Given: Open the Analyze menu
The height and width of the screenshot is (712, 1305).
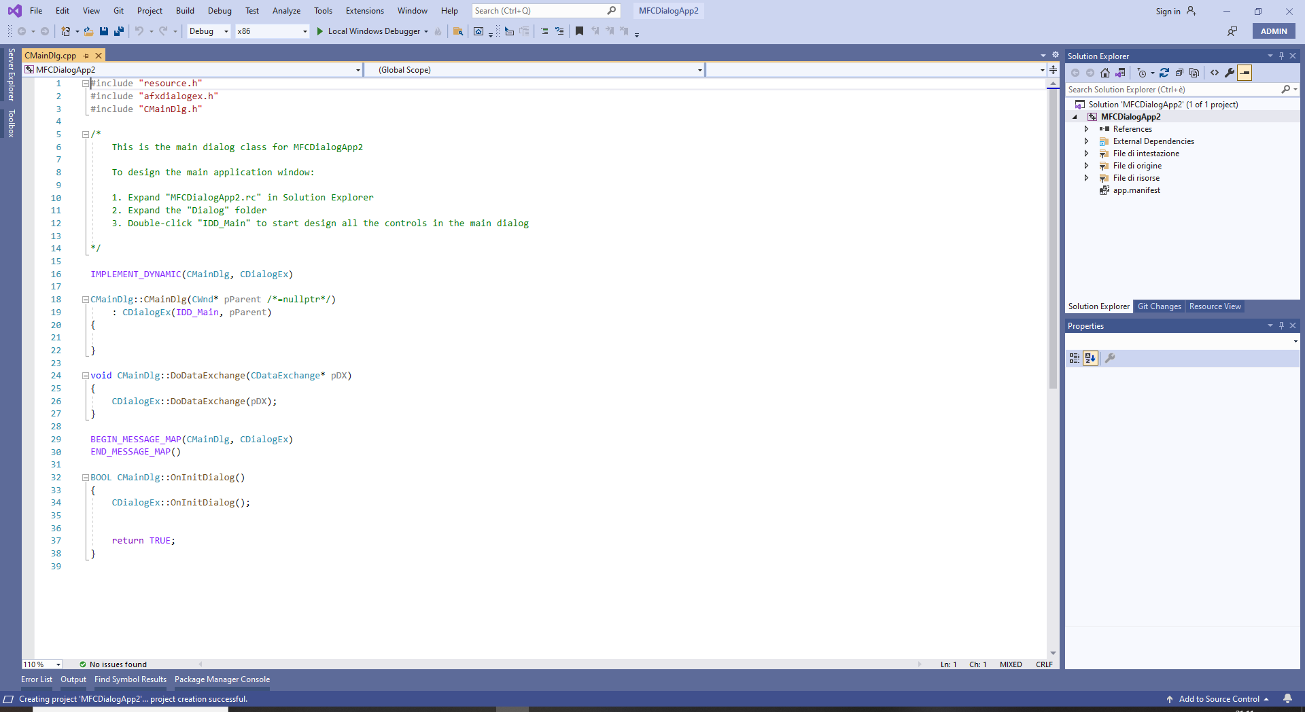Looking at the screenshot, I should 286,11.
